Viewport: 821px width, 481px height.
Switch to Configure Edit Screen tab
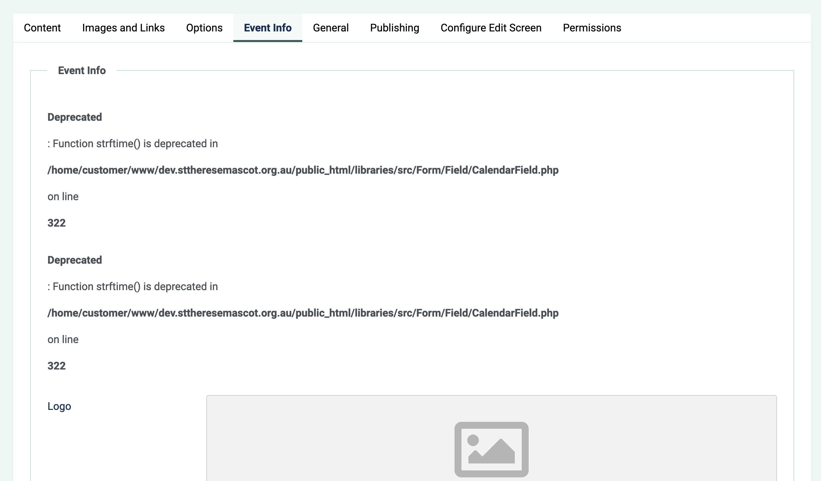(x=491, y=28)
